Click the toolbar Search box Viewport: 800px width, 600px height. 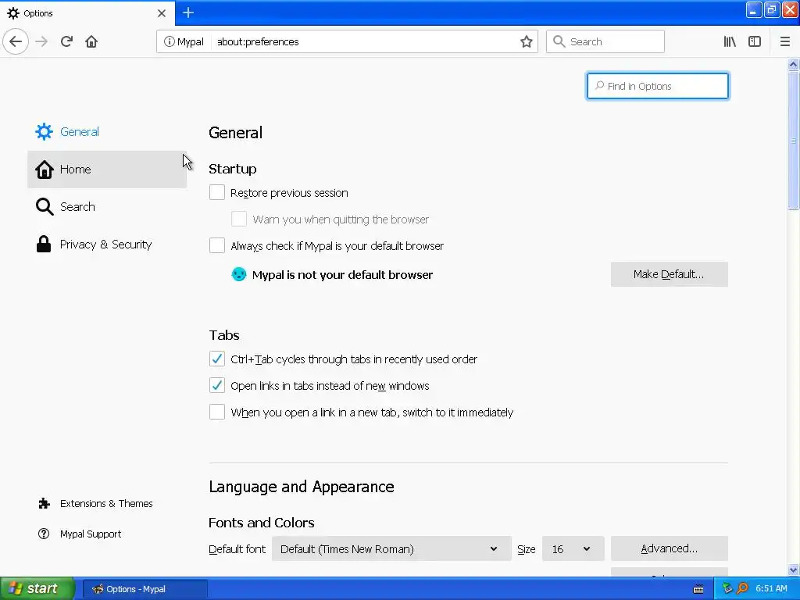pyautogui.click(x=605, y=41)
